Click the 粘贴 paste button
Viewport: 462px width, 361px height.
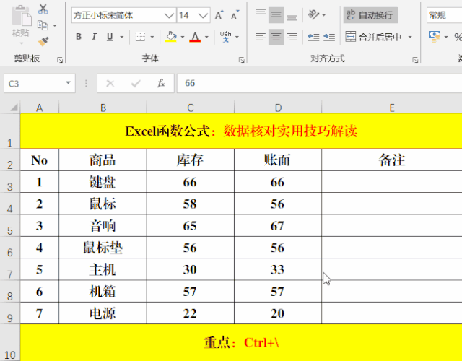tap(20, 25)
